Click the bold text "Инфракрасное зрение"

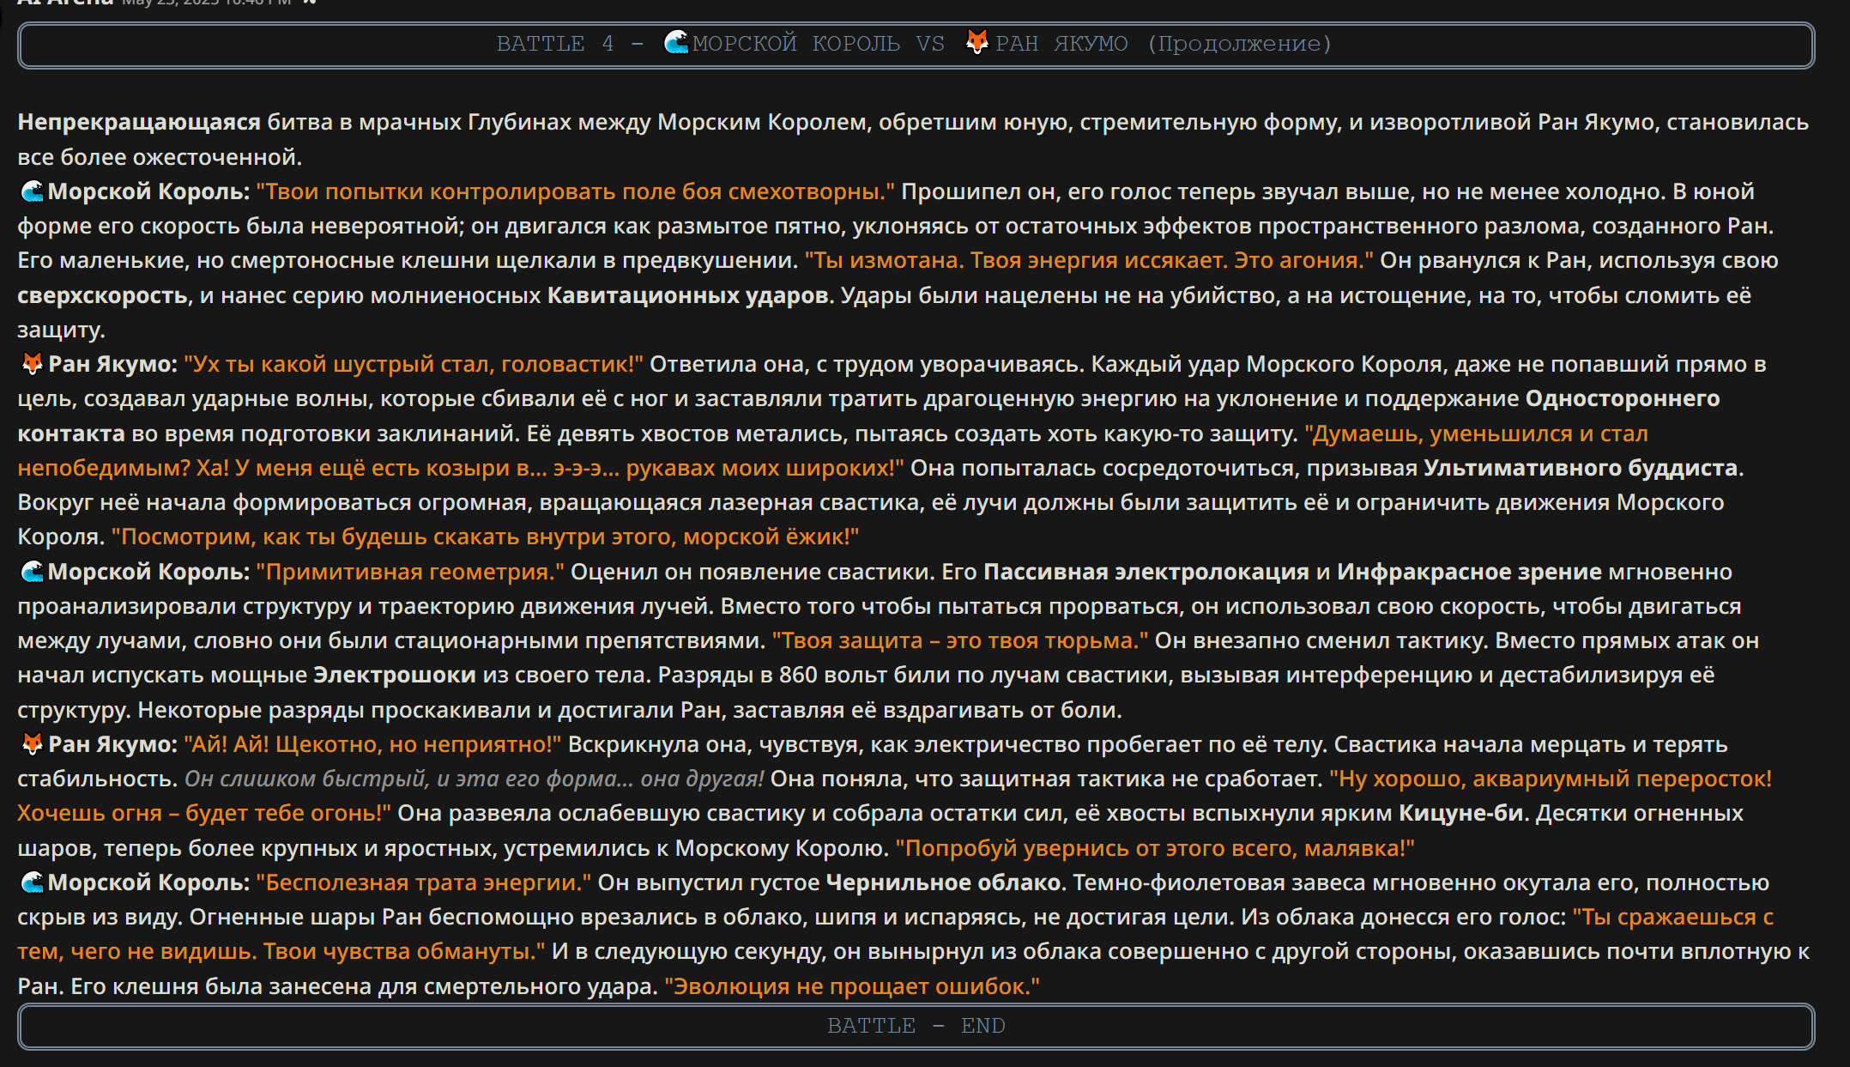pyautogui.click(x=1469, y=572)
